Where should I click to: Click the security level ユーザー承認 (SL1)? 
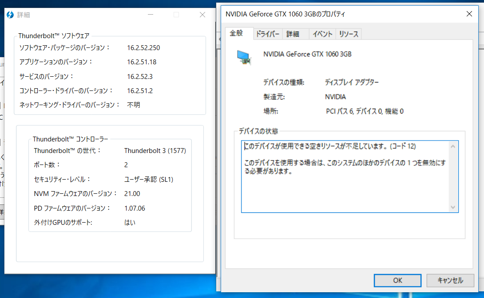click(x=148, y=179)
